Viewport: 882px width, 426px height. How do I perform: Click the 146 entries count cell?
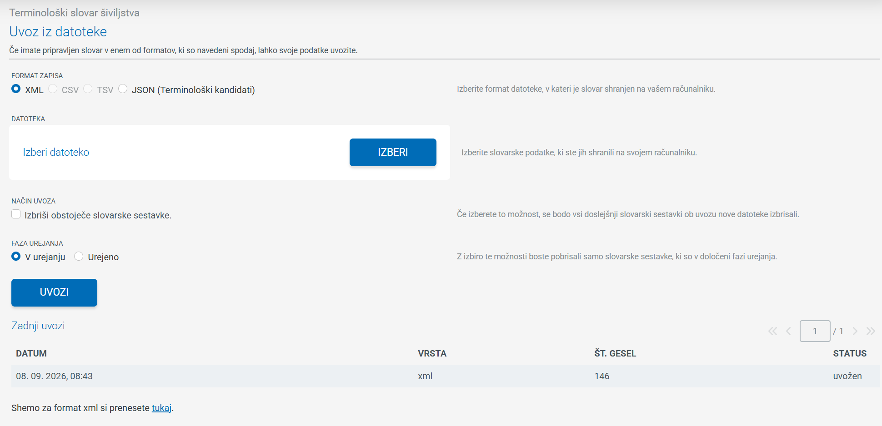click(601, 376)
